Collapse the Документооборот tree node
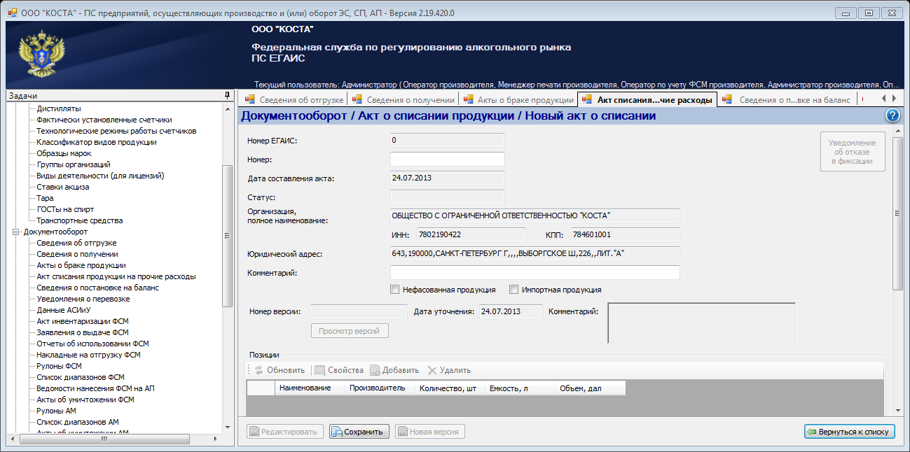The height and width of the screenshot is (452, 910). [x=17, y=232]
